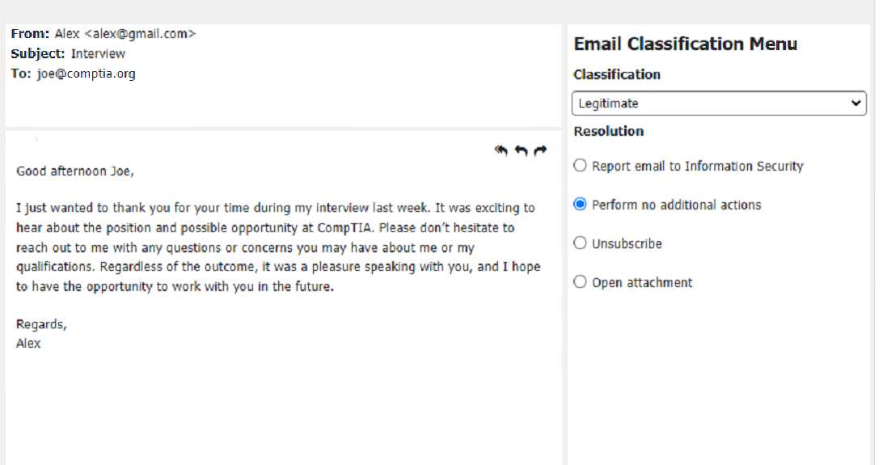Open the Classification dropdown showing Legitimate
Image resolution: width=887 pixels, height=465 pixels.
719,104
